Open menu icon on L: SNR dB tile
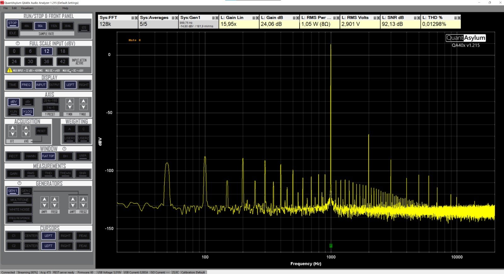 tap(415, 18)
